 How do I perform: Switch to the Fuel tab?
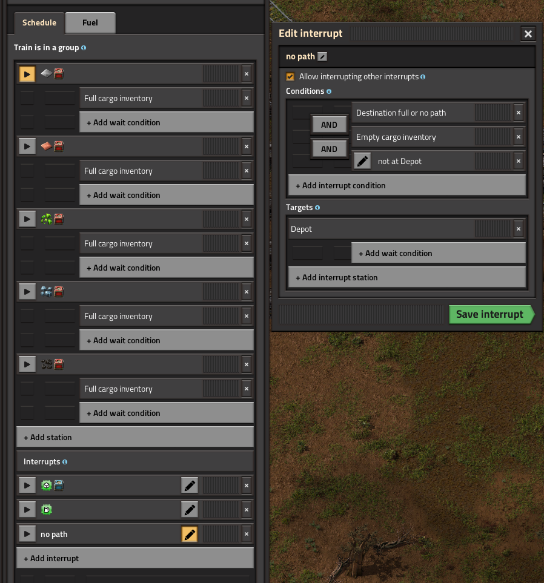90,23
